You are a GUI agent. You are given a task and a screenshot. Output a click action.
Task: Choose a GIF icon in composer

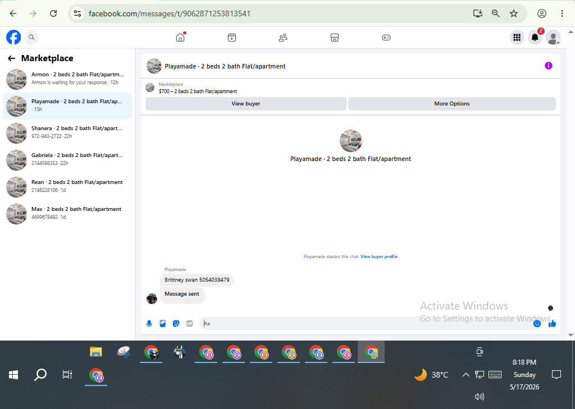click(x=190, y=324)
